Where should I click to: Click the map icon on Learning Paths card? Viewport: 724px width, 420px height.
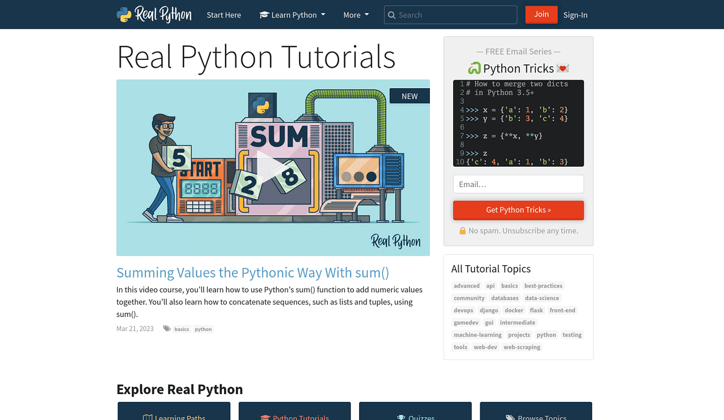point(148,418)
